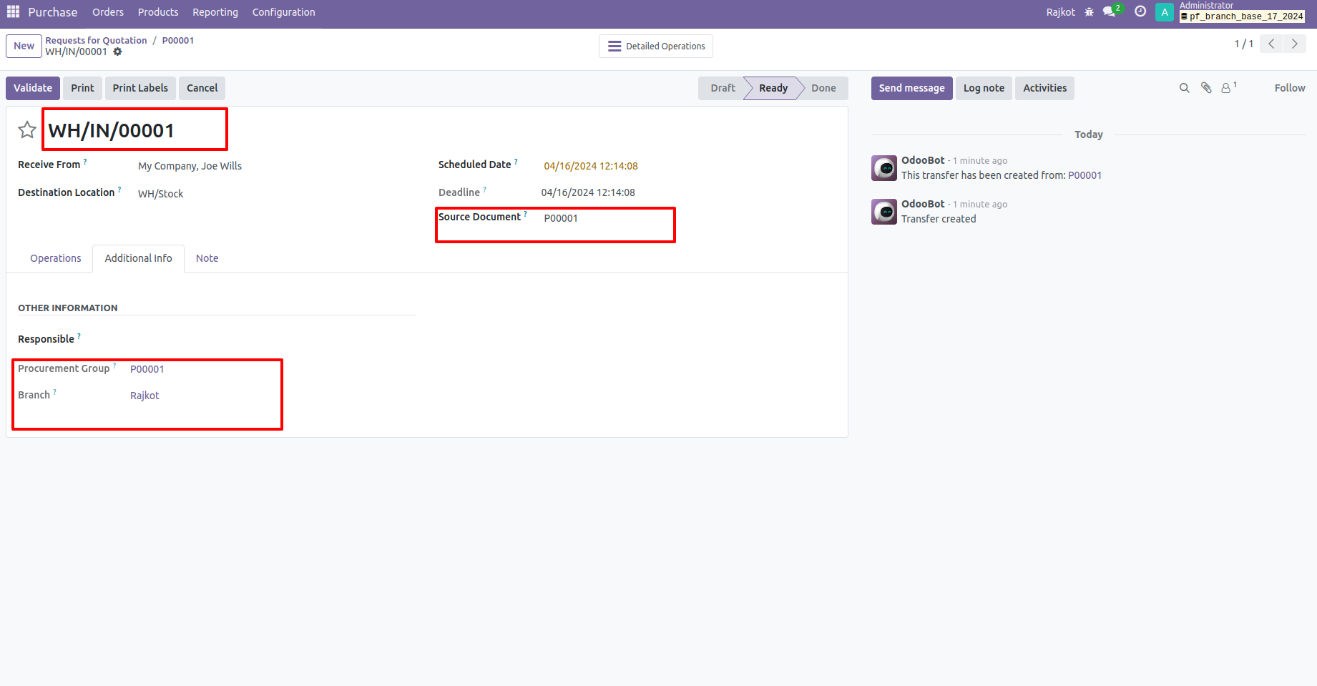The image size is (1317, 686).
Task: Open the apps grid menu icon
Action: tap(13, 12)
